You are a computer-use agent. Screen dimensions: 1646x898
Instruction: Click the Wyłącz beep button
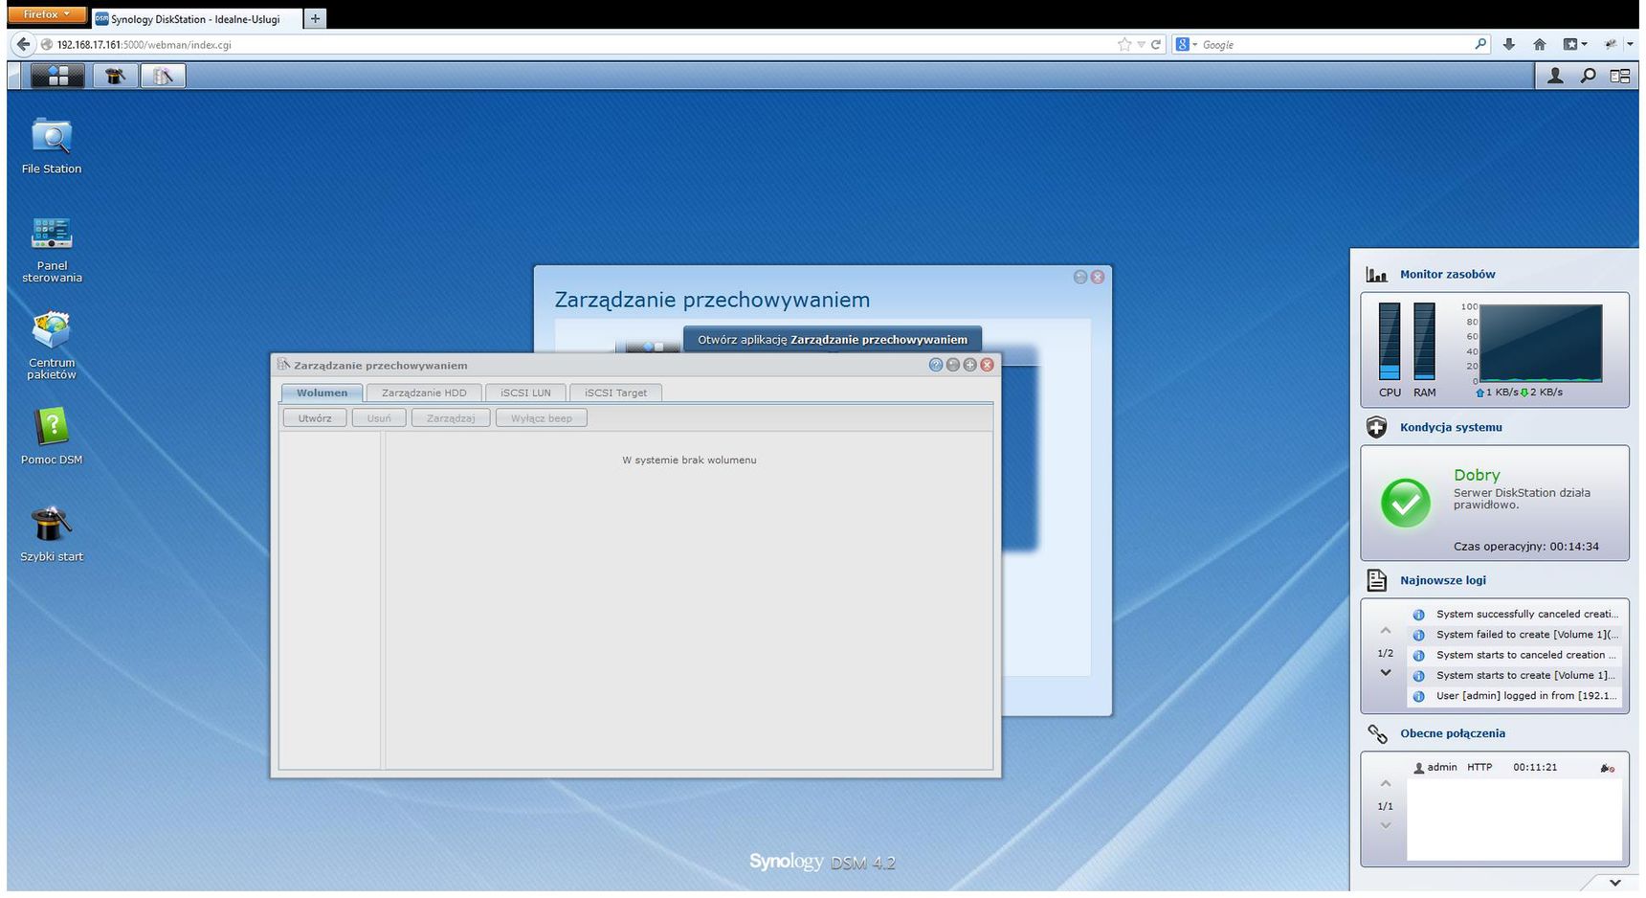click(x=542, y=418)
